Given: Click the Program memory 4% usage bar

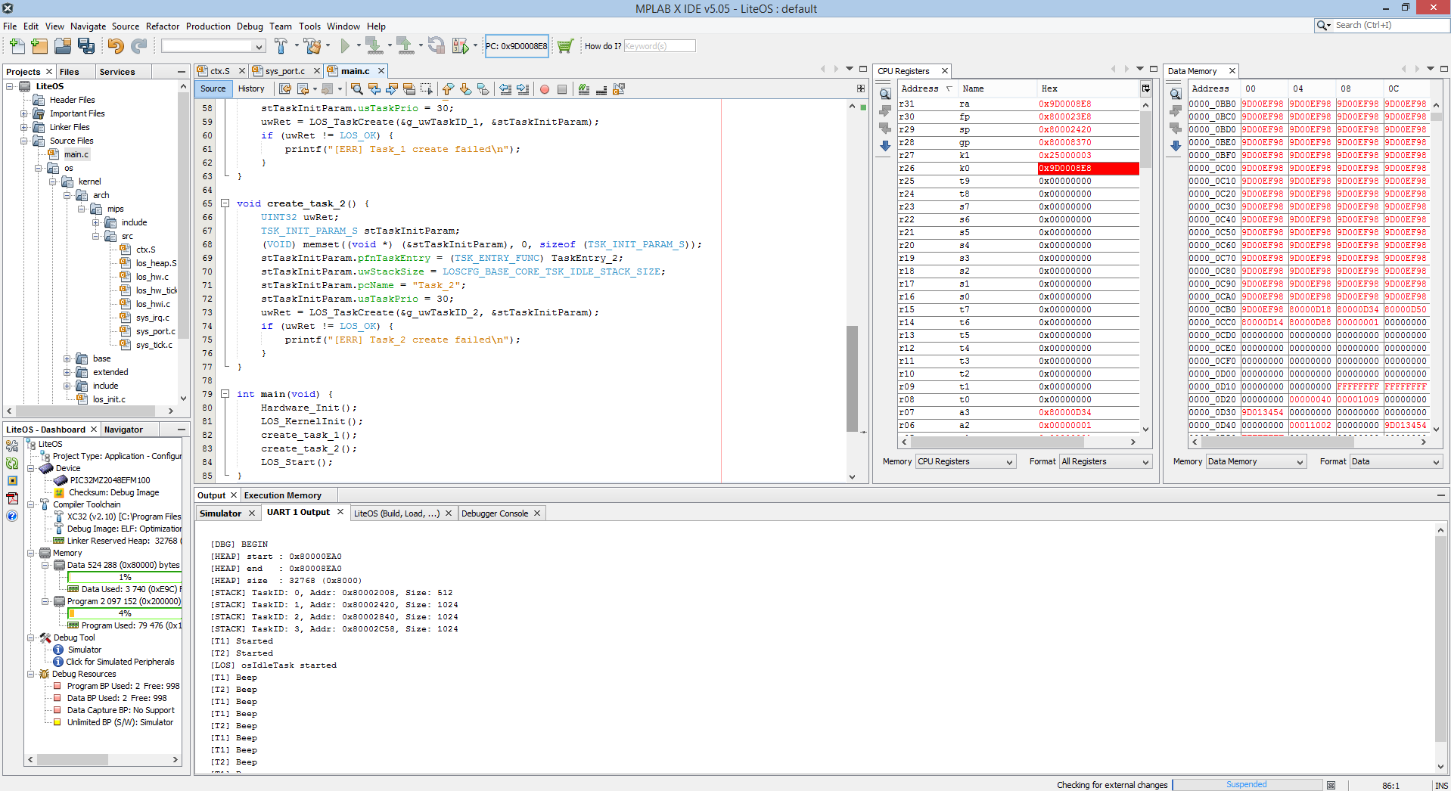Looking at the screenshot, I should 125,613.
